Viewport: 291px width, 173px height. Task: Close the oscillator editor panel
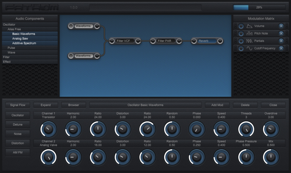tap(273, 105)
